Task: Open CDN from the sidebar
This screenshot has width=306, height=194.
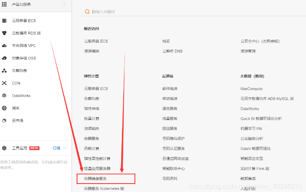Action: (x=16, y=83)
